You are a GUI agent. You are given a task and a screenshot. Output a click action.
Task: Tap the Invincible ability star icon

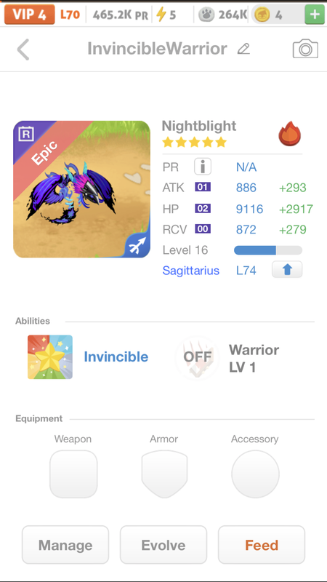coord(50,356)
